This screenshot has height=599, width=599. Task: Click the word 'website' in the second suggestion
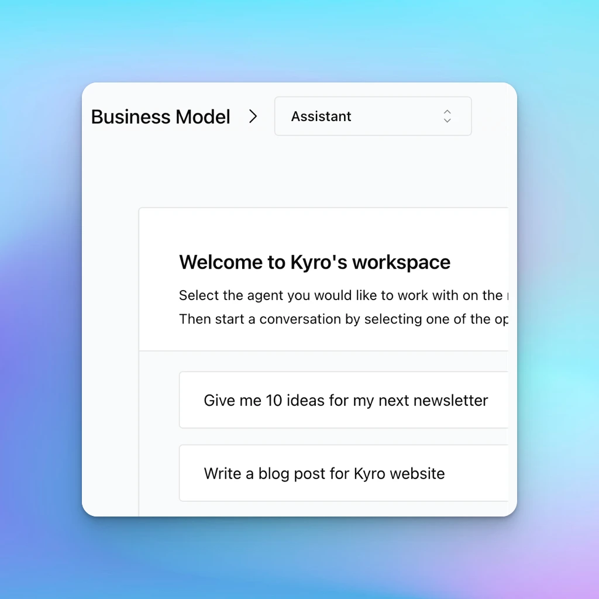point(416,473)
